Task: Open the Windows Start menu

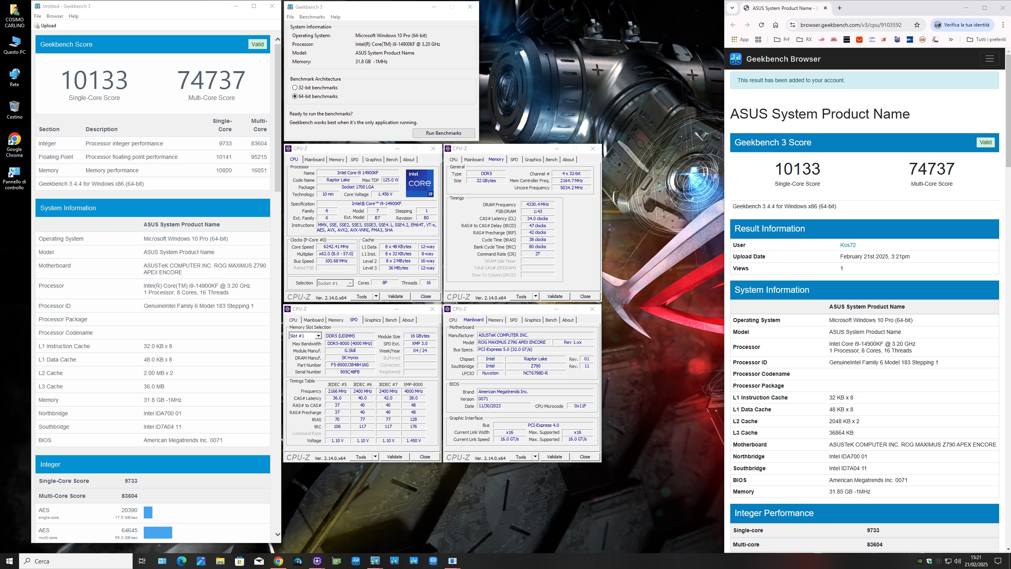Action: [x=9, y=561]
